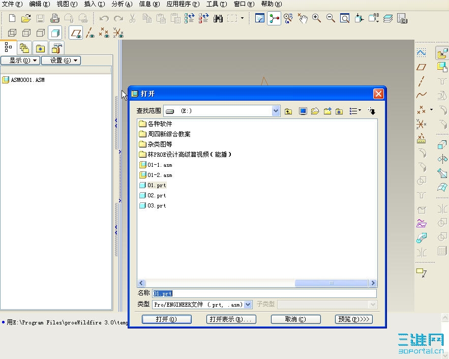Open 文件 menu
Viewport: 449px width, 359px height.
point(12,4)
